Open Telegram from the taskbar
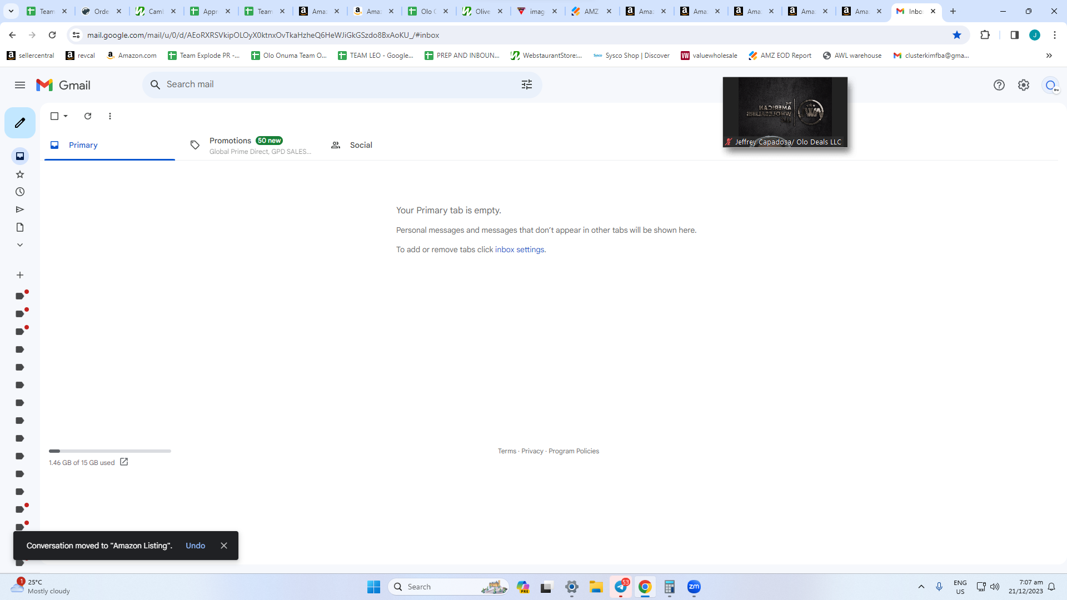This screenshot has height=600, width=1067. coord(621,587)
